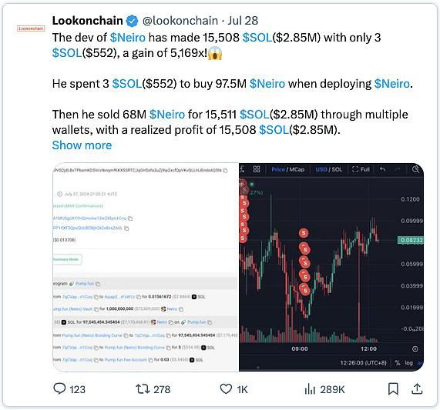Open view analytics bar chart icon
This screenshot has height=410, width=440.
(x=310, y=389)
